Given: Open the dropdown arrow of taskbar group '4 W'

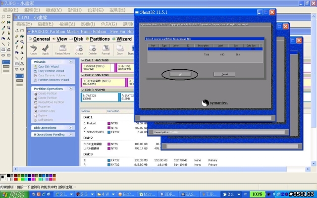Looking at the screenshot, I should click(113, 195).
